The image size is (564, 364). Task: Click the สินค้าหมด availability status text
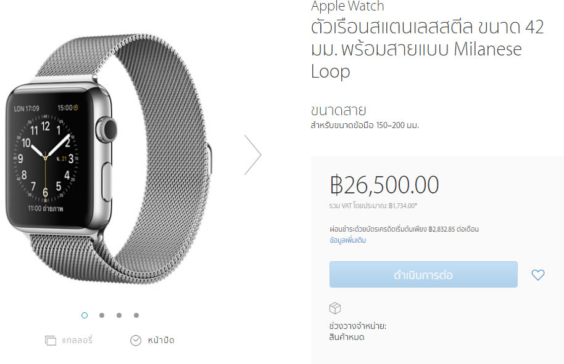pos(347,337)
